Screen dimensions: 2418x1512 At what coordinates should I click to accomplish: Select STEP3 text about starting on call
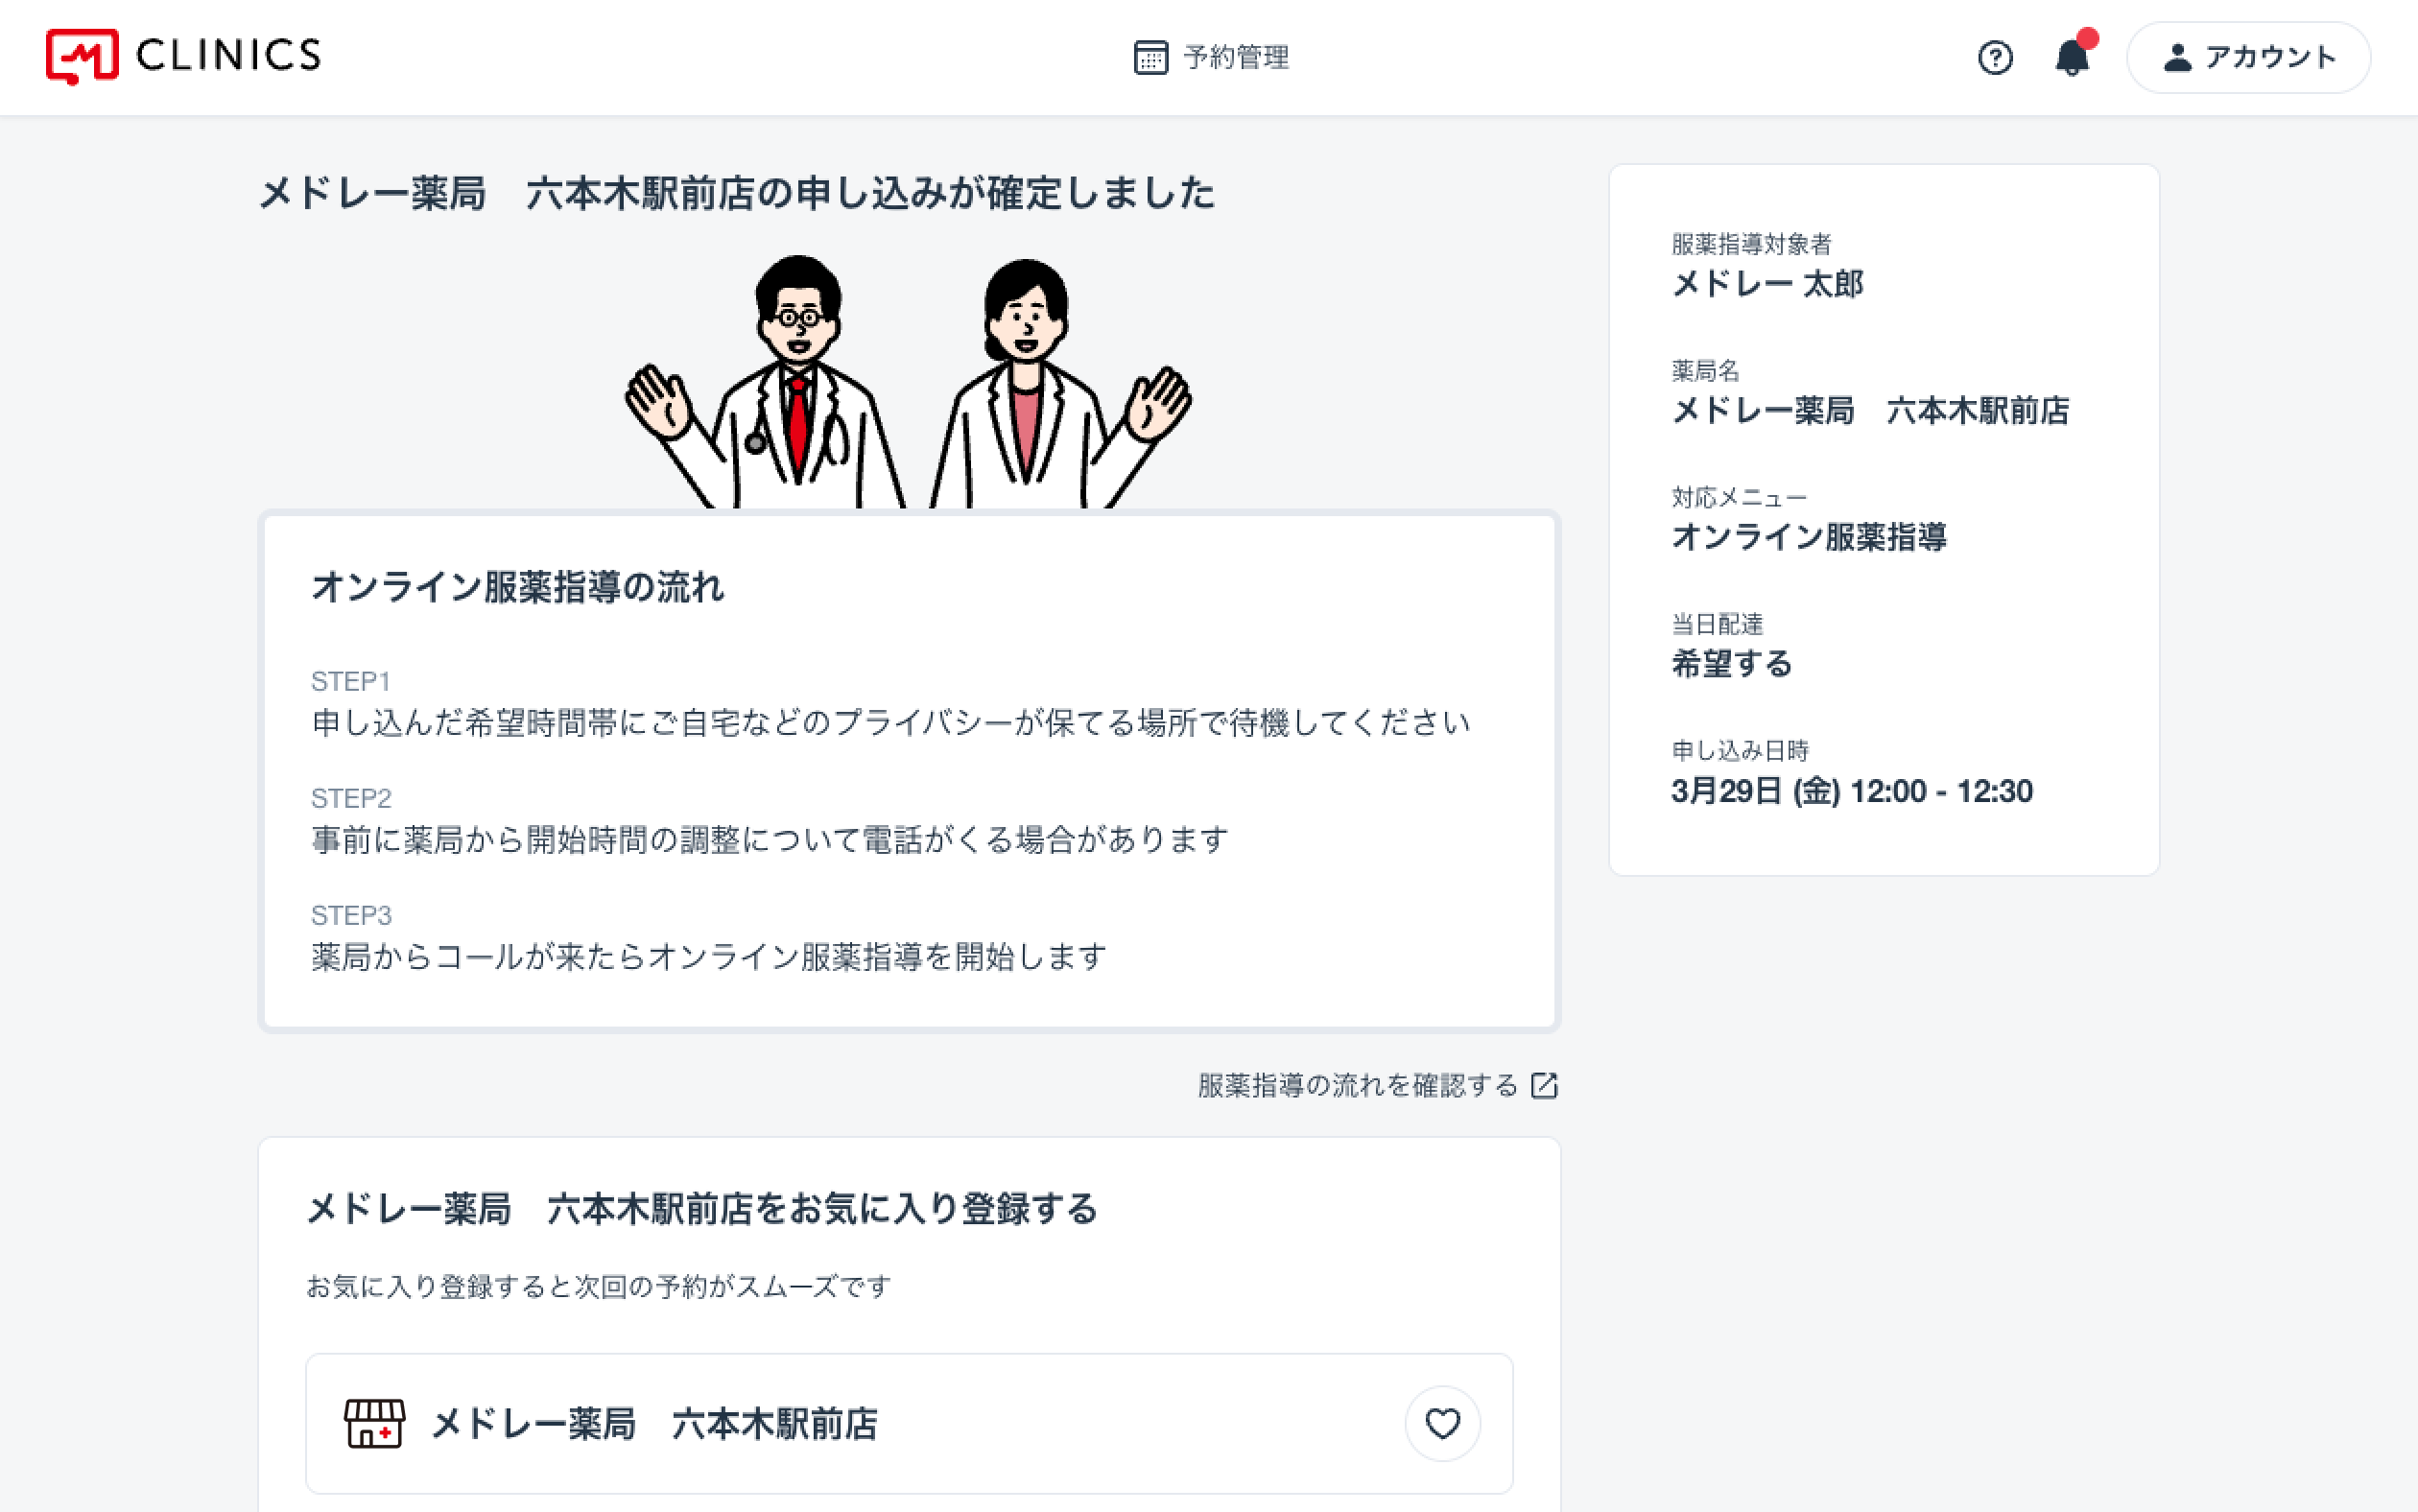point(709,956)
